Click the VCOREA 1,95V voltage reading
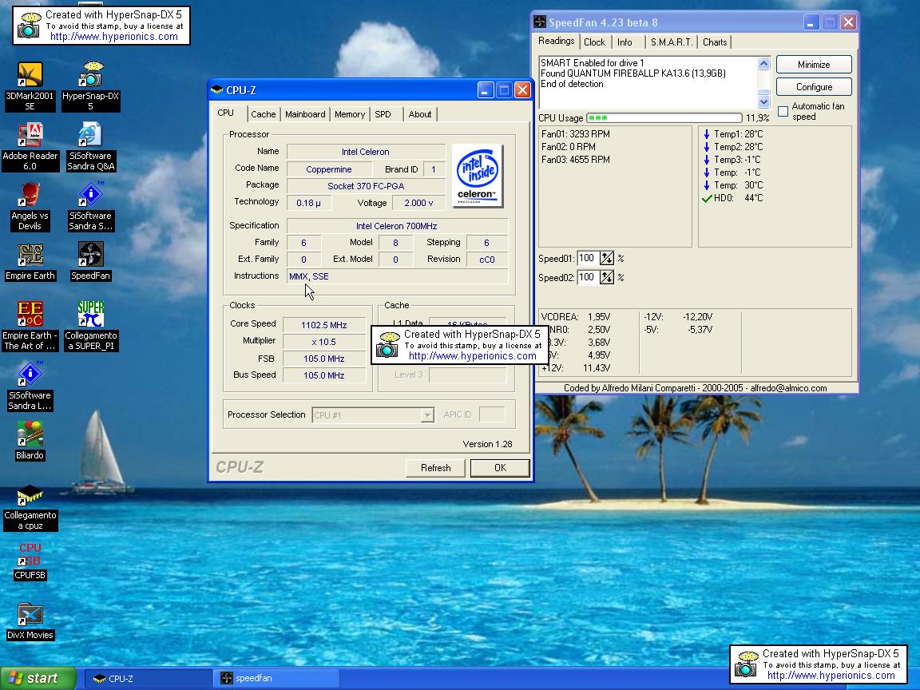 click(x=576, y=317)
